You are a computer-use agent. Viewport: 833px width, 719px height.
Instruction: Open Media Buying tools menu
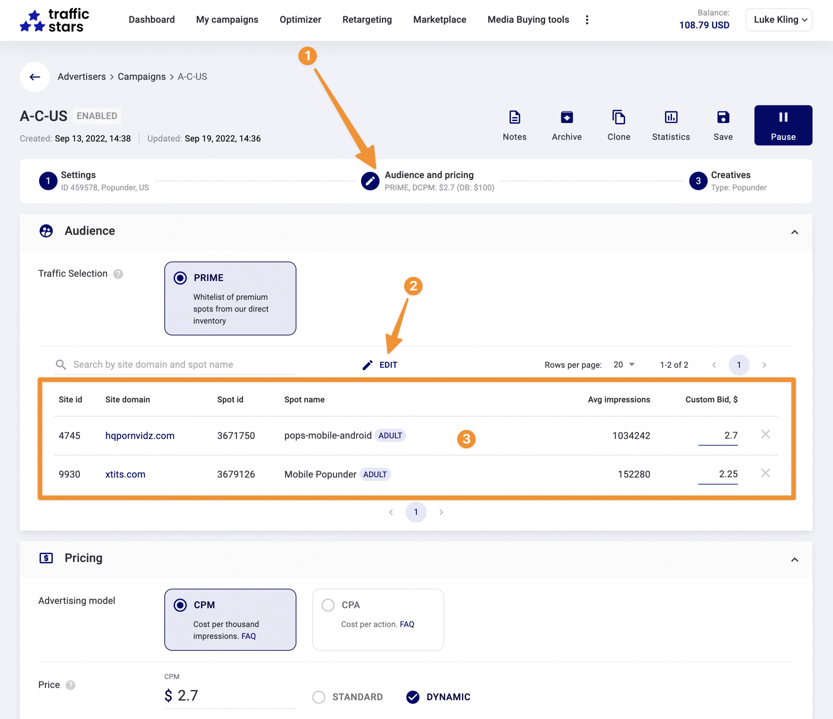click(528, 20)
